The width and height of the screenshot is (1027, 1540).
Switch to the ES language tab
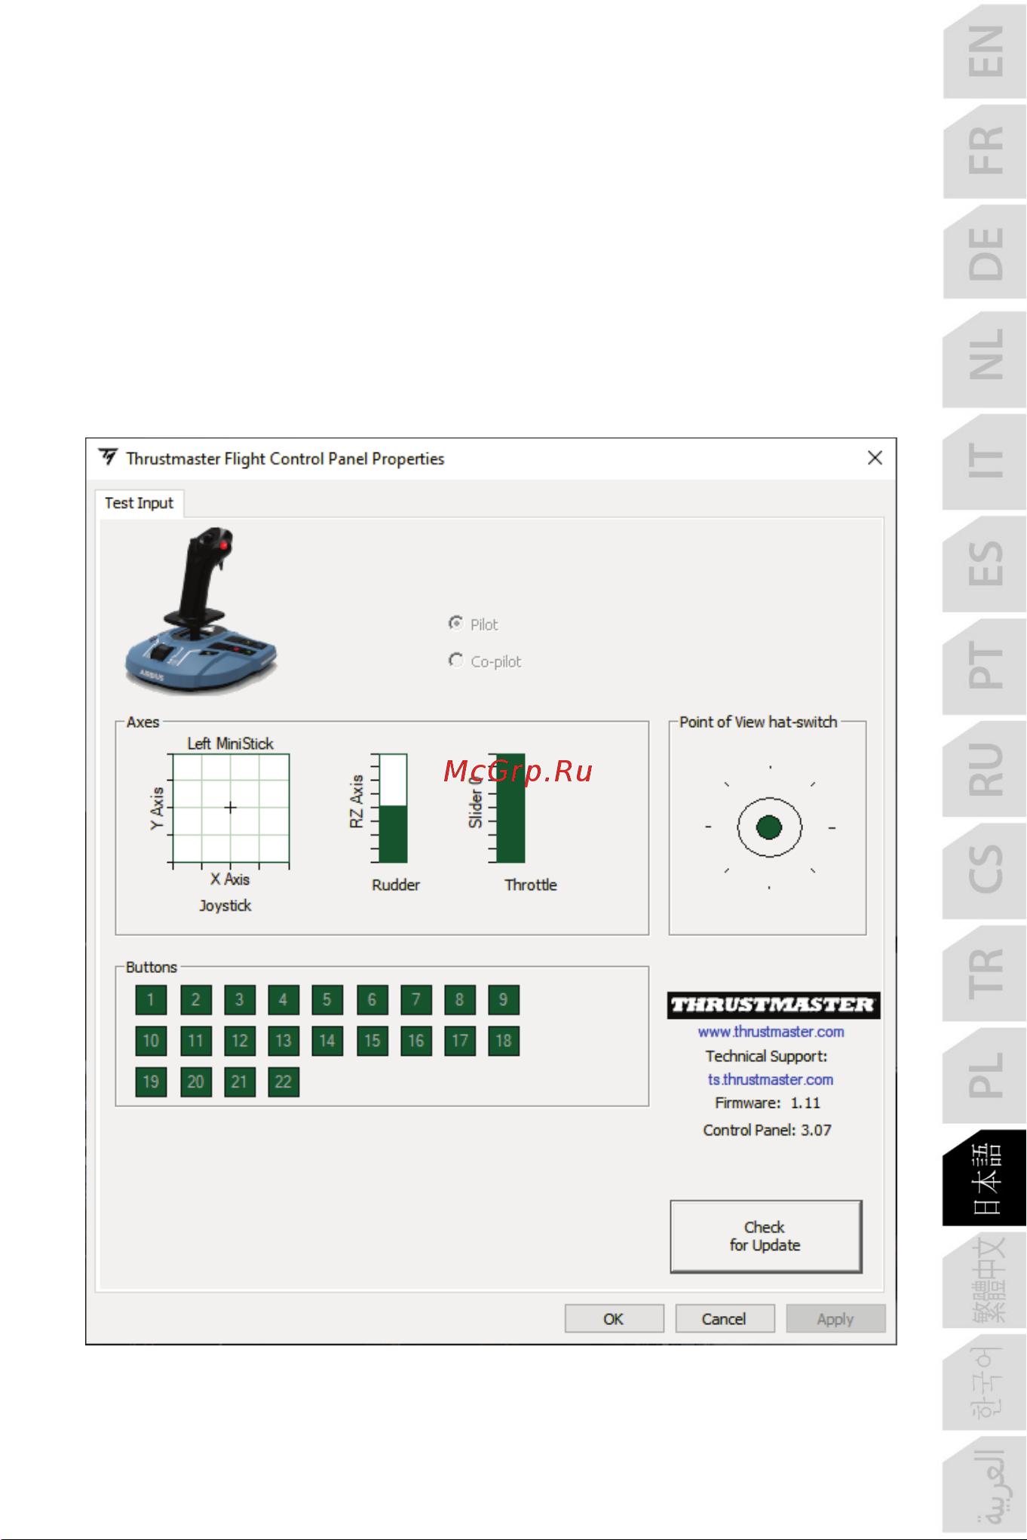[985, 563]
